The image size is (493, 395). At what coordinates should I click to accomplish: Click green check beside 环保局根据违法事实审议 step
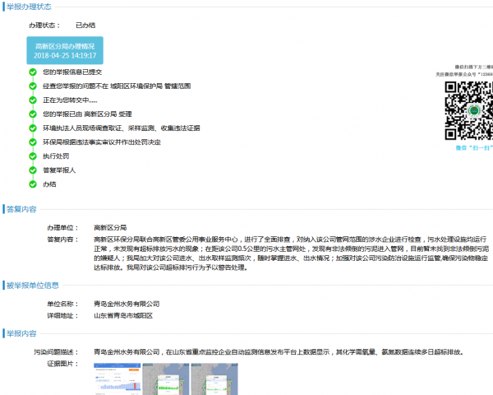(33, 142)
